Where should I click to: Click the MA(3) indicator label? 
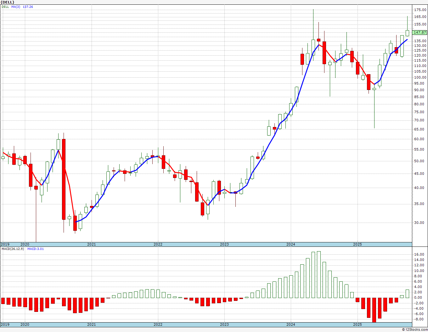point(16,7)
